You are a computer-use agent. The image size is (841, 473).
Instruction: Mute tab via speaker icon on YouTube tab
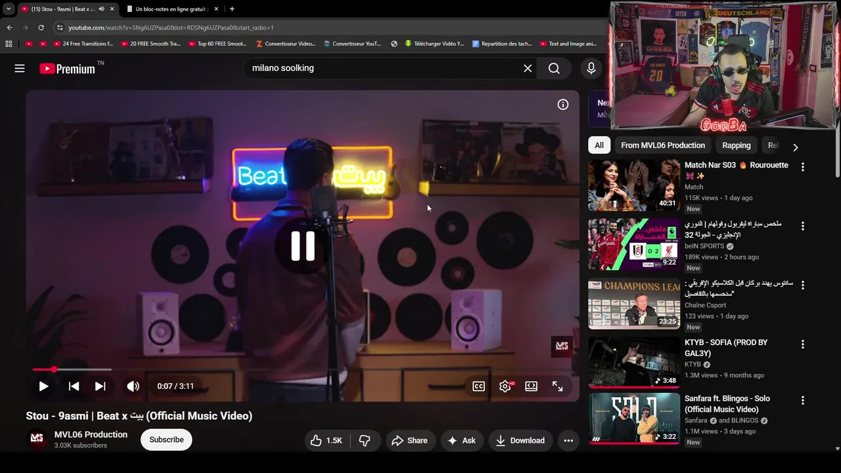tap(101, 9)
